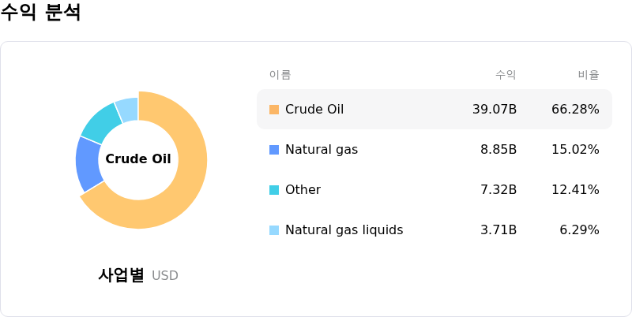
Task: Choose the Other row label
Action: point(303,190)
